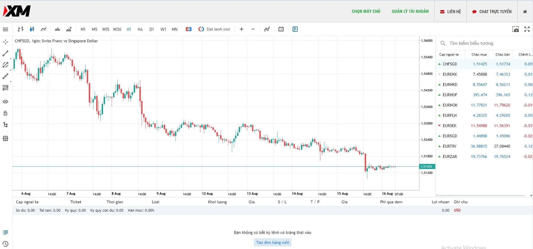This screenshot has width=533, height=249.
Task: Select the crosshair cursor tool
Action: (5, 42)
